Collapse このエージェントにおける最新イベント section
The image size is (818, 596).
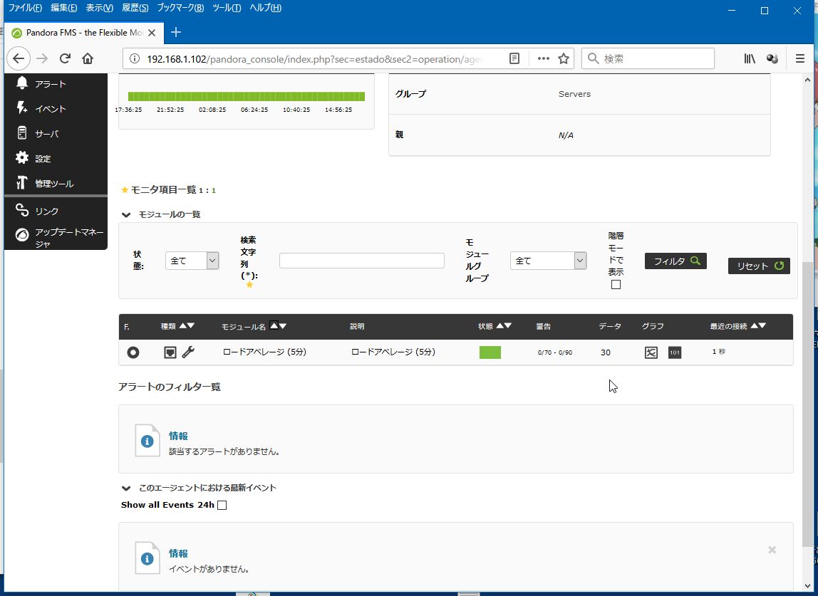[125, 488]
